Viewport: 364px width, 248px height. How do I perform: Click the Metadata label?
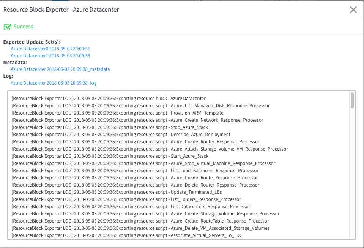pos(15,63)
